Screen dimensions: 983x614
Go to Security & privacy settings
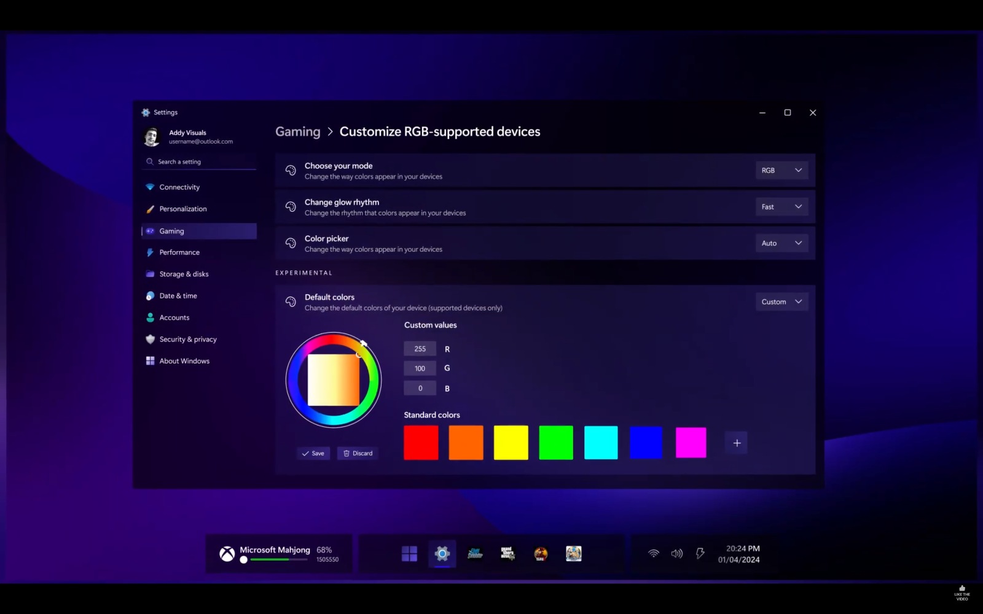coord(188,340)
